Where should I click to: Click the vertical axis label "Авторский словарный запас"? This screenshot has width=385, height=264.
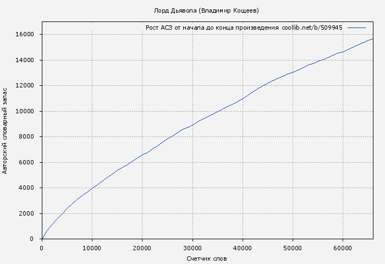5,130
